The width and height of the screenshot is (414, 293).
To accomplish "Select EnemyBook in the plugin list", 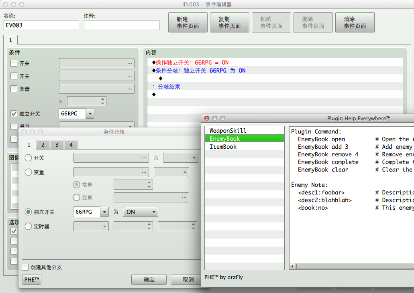I will 245,139.
